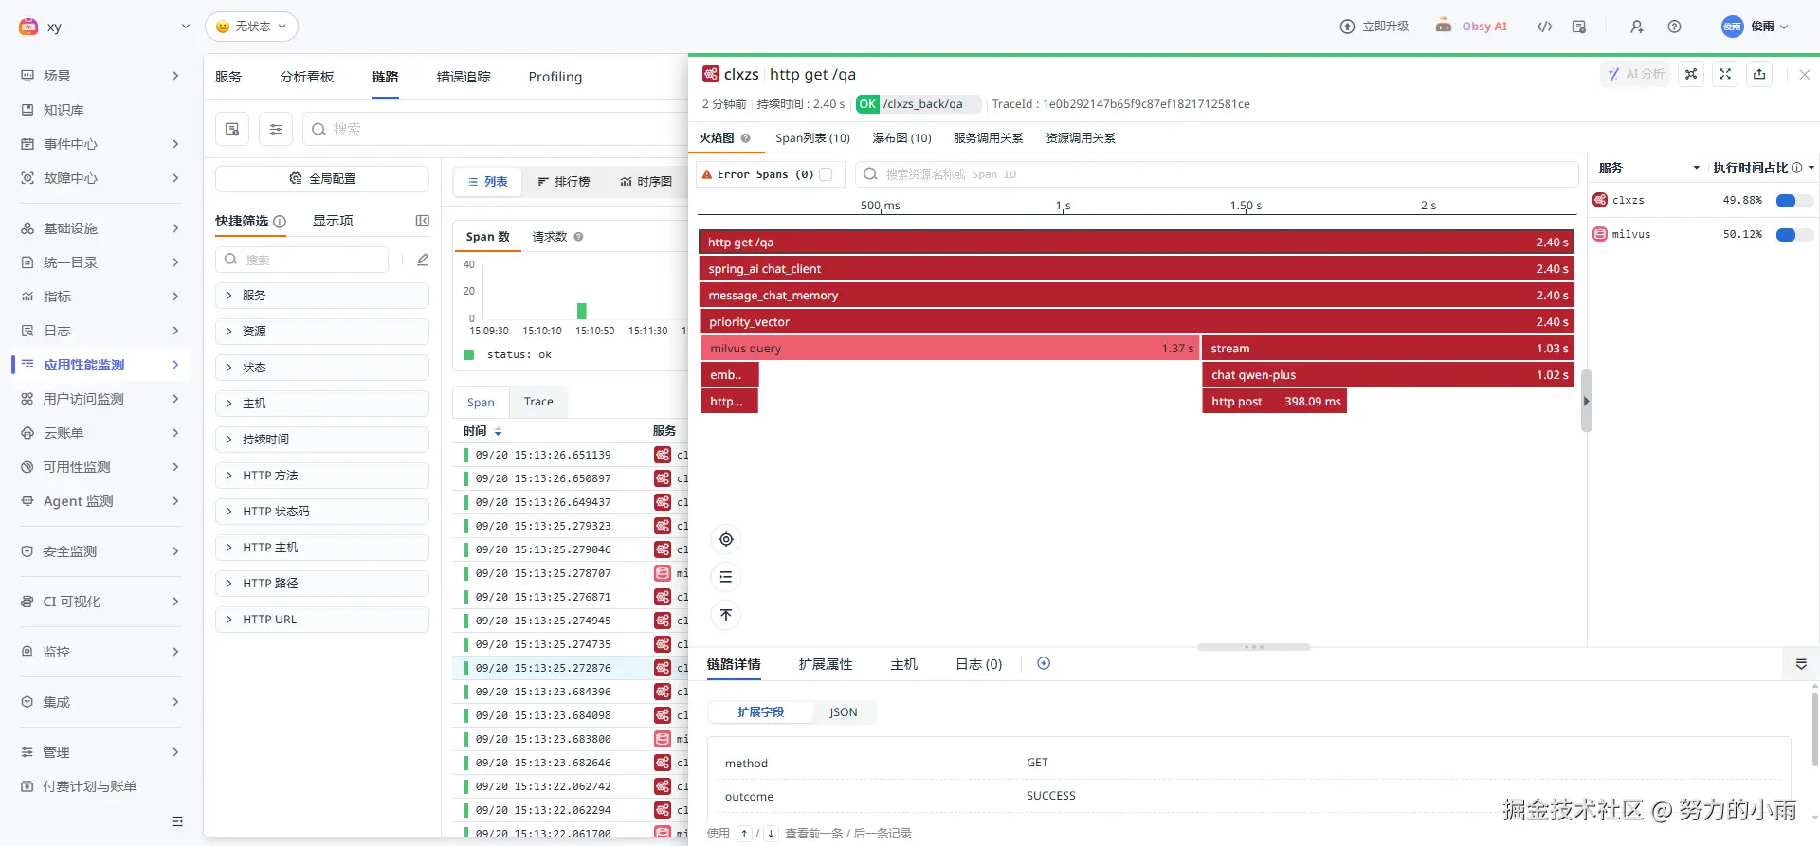The width and height of the screenshot is (1820, 846).
Task: Click the next record down arrow
Action: pos(771,834)
